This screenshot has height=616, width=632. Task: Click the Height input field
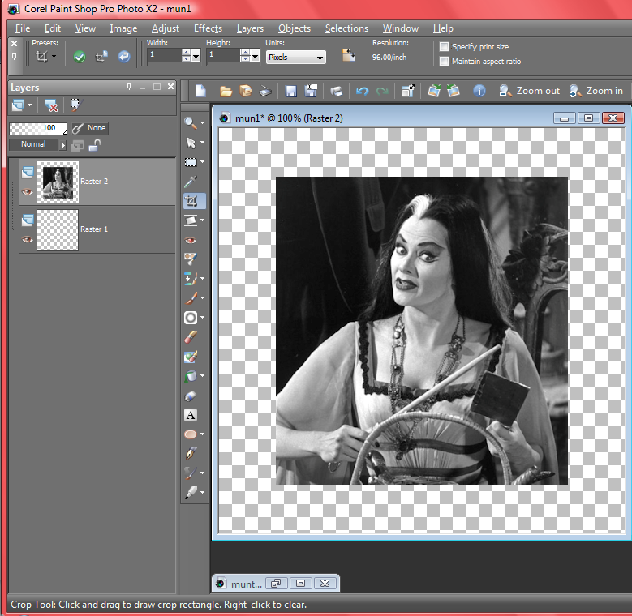(223, 57)
